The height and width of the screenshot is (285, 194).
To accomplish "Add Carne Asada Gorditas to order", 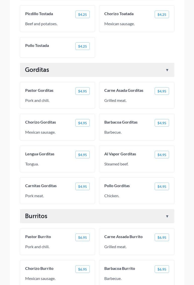I will tap(162, 91).
